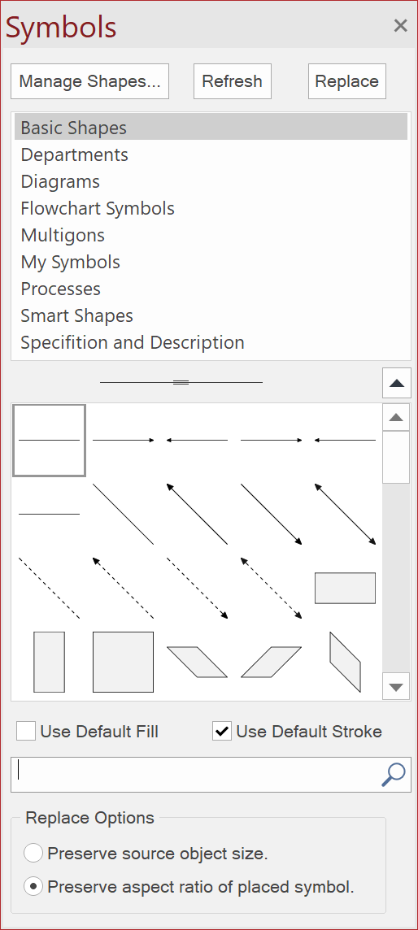Open Manage Shapes dialog
The image size is (418, 930).
[x=89, y=81]
